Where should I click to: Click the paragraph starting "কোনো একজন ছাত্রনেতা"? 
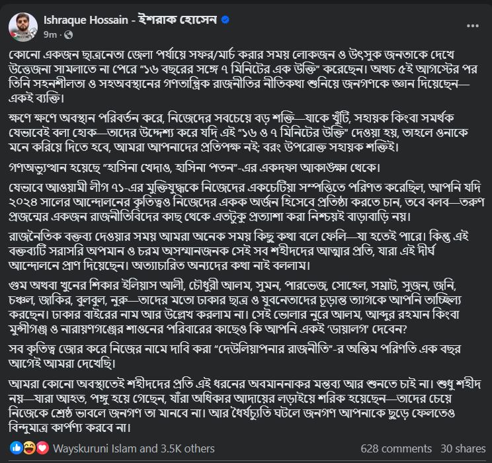pos(243,76)
